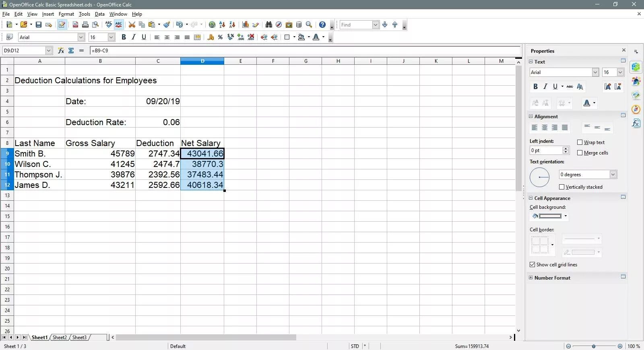The height and width of the screenshot is (350, 644).
Task: Apply Percent number format icon
Action: pos(220,37)
